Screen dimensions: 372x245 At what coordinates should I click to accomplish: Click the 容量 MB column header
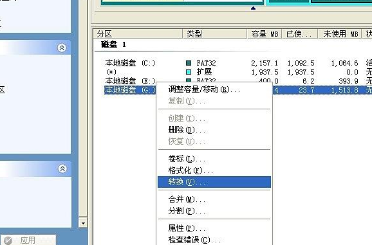pos(265,34)
